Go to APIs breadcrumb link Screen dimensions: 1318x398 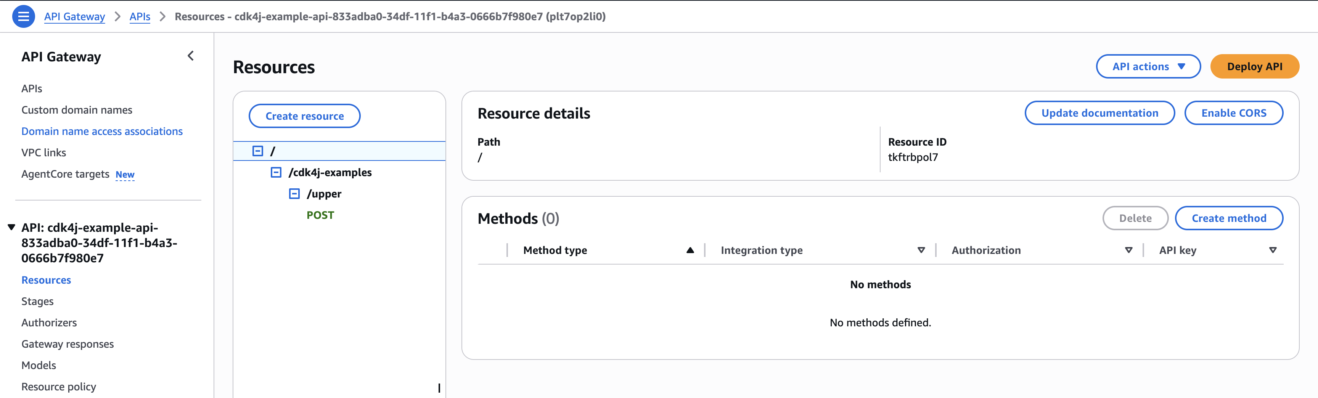pyautogui.click(x=140, y=16)
